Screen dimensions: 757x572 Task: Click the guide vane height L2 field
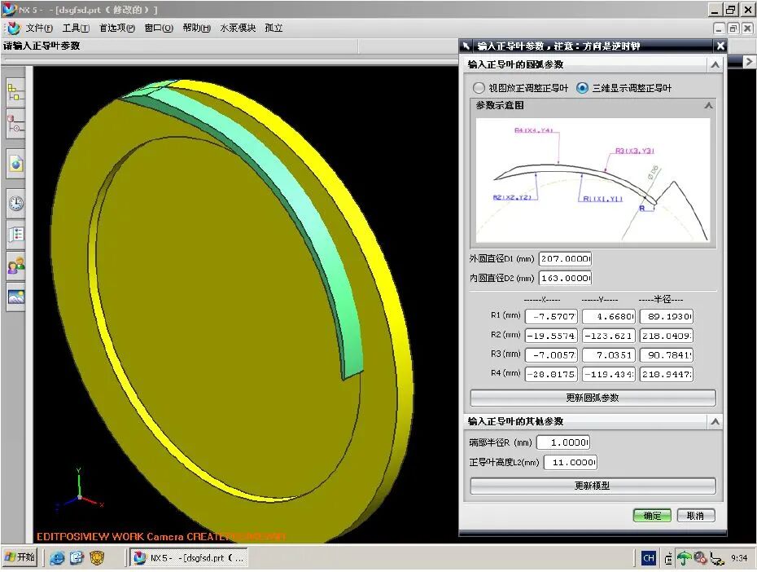pyautogui.click(x=571, y=462)
